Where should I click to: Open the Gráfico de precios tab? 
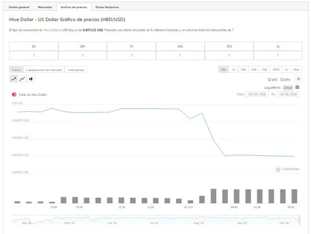[x=74, y=7]
